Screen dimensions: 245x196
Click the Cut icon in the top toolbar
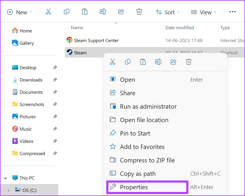click(49, 12)
